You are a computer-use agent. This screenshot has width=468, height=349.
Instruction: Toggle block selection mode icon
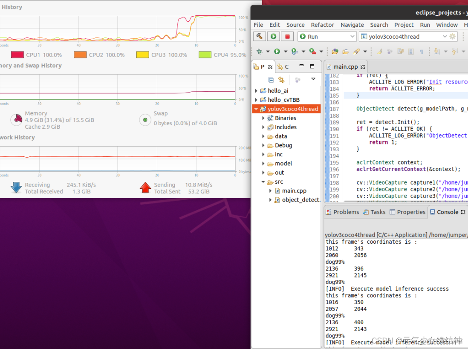pyautogui.click(x=411, y=52)
